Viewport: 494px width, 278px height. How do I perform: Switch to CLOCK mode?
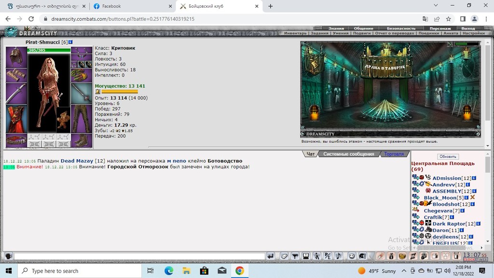[x=469, y=259]
